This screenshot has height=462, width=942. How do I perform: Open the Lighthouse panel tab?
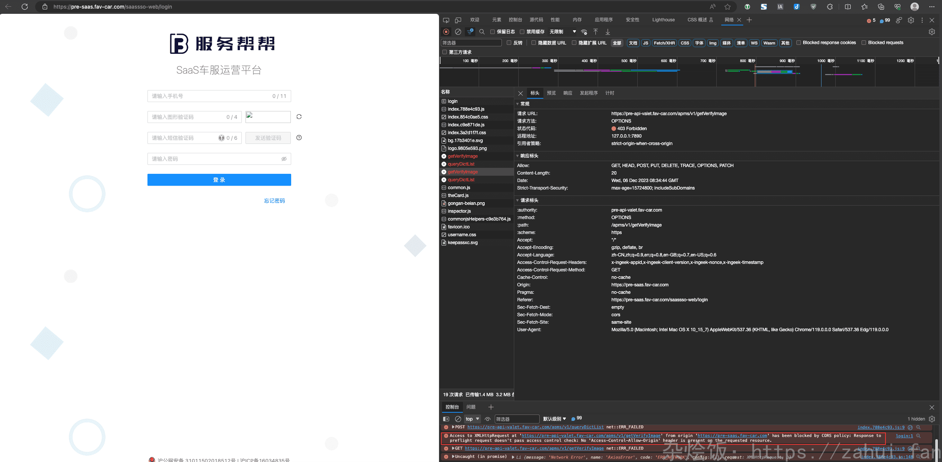(x=663, y=20)
